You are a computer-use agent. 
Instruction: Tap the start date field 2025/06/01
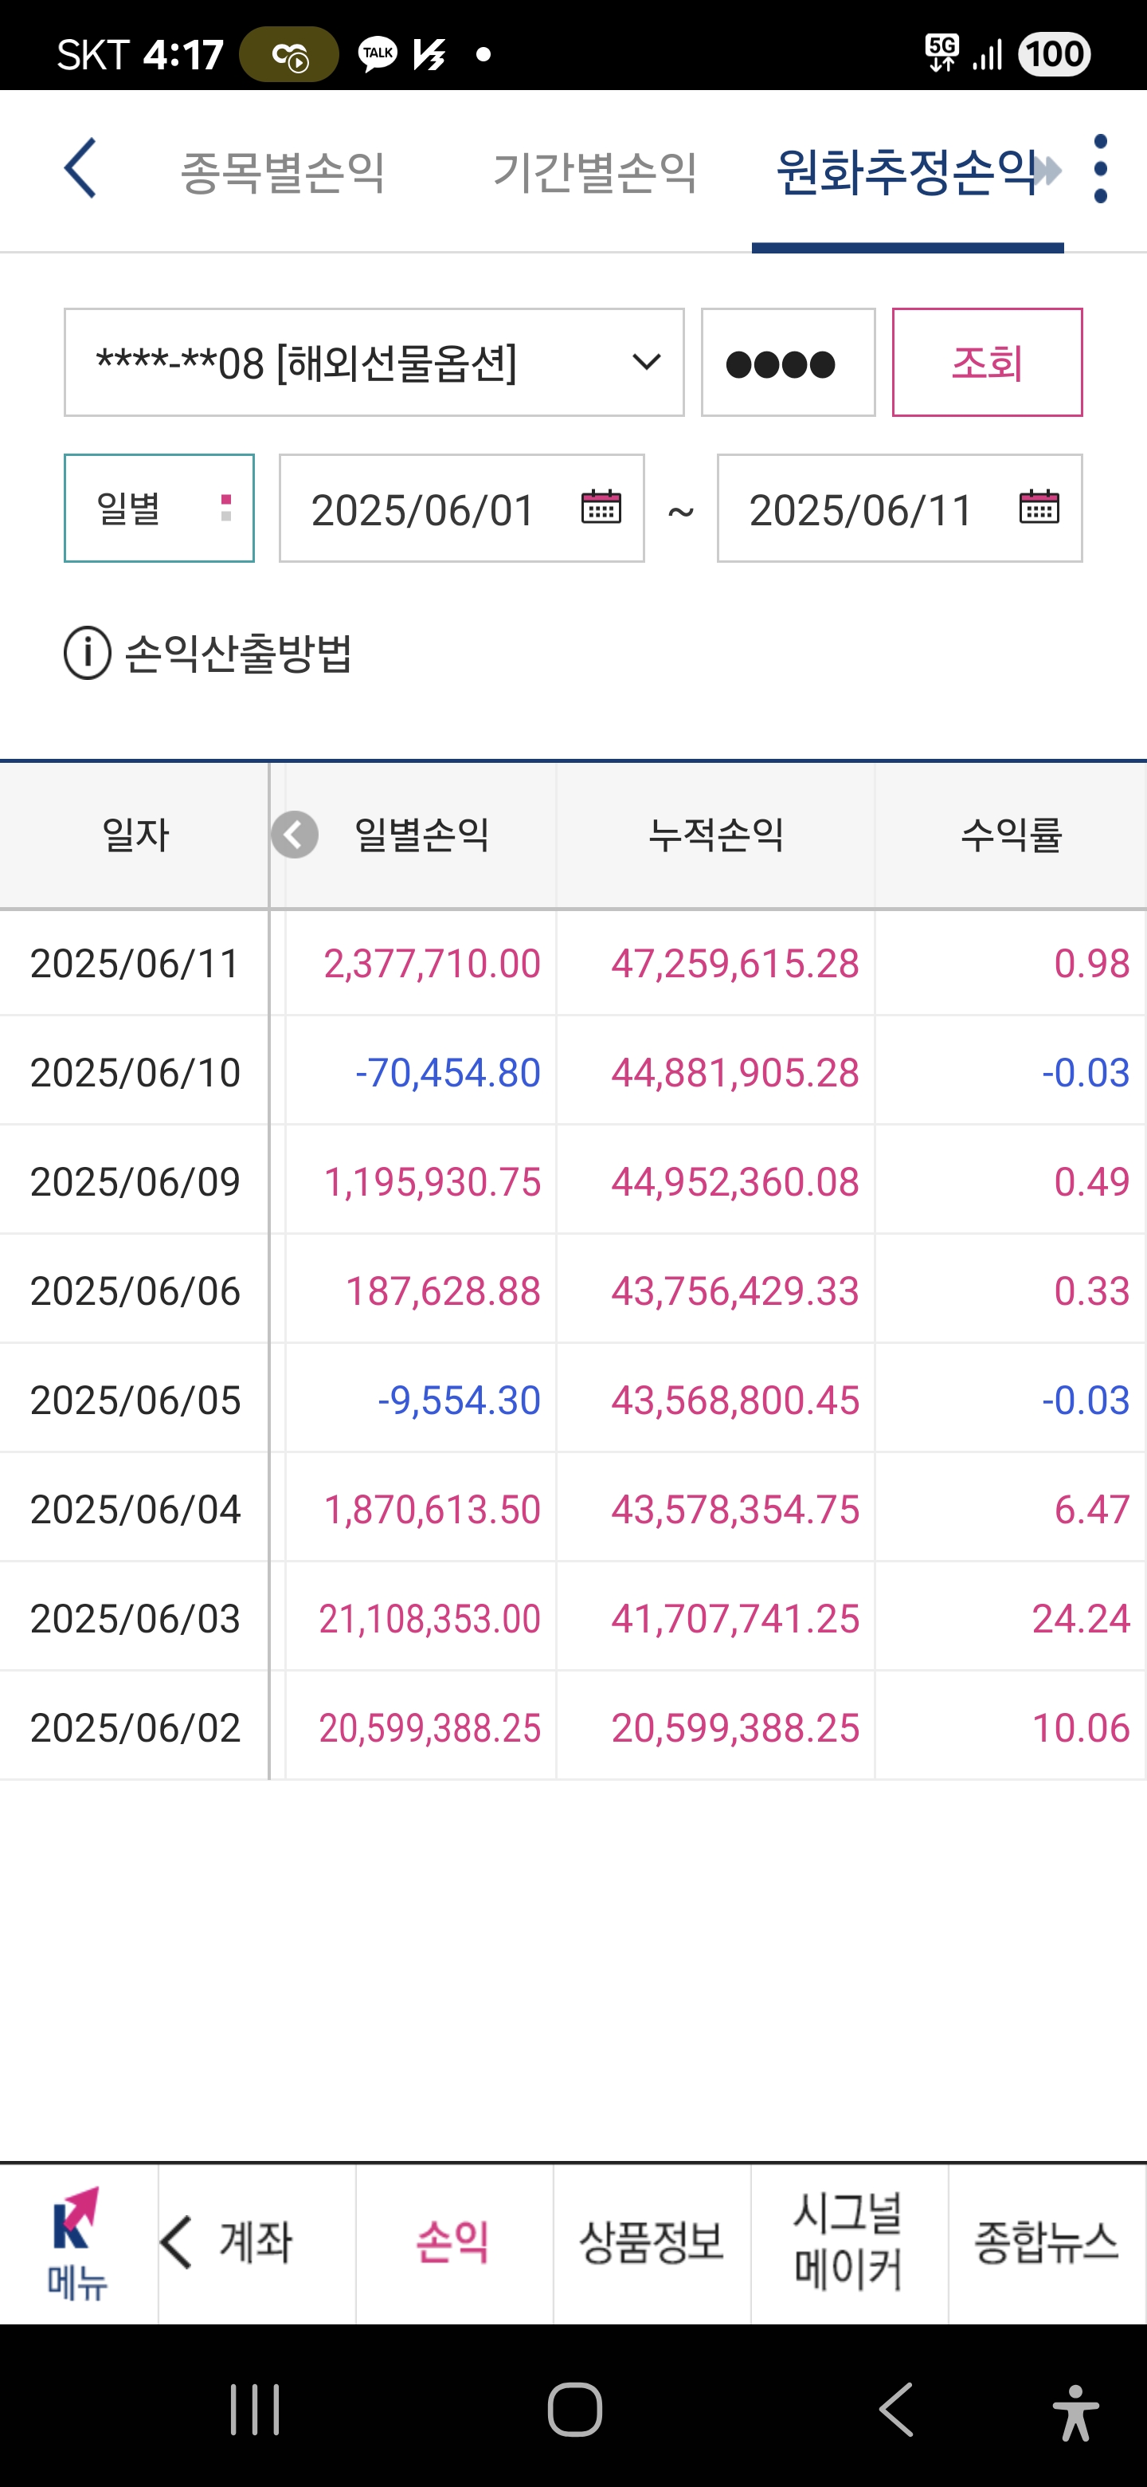click(x=462, y=508)
